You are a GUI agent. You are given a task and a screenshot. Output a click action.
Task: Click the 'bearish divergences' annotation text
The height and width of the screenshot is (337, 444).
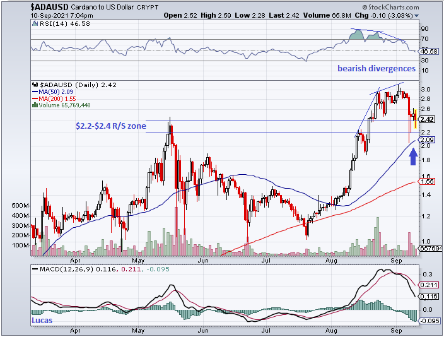[x=377, y=68]
